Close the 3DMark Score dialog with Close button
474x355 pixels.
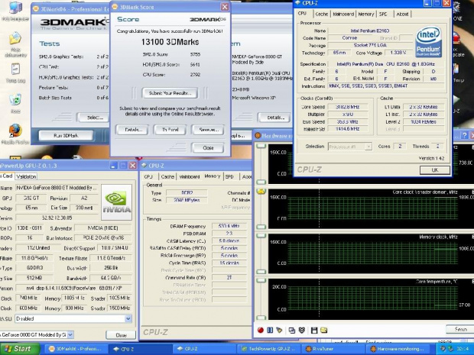(x=208, y=148)
